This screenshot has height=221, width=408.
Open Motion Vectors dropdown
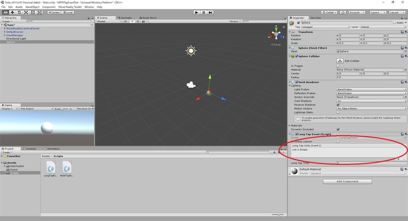click(372, 108)
